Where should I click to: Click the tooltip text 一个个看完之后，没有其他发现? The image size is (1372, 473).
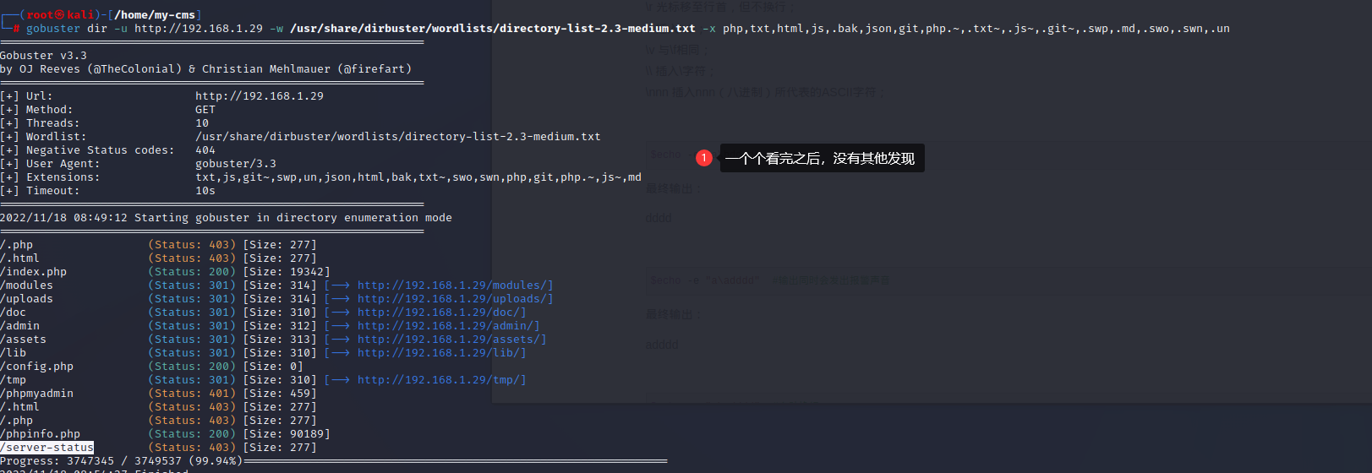point(820,159)
